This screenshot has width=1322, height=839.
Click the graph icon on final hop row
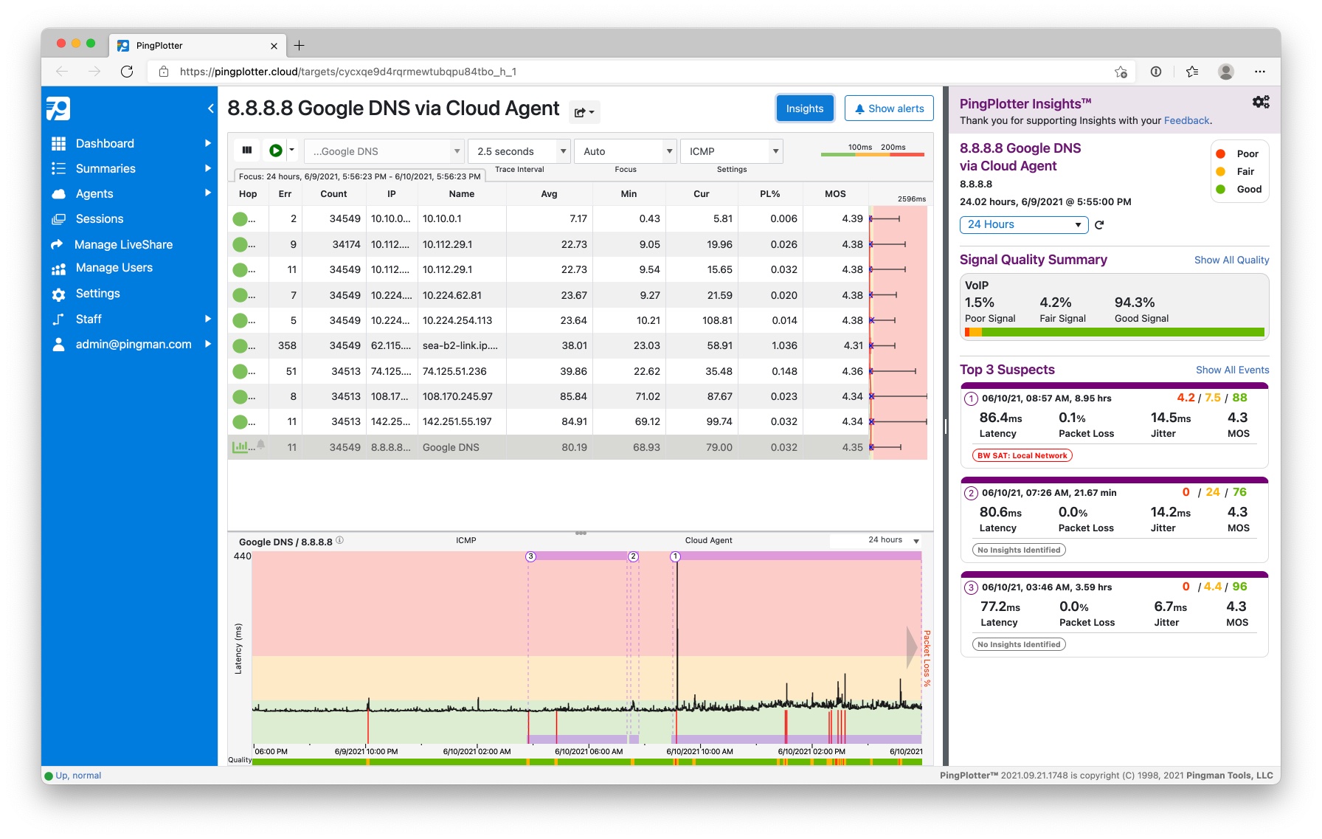[240, 447]
